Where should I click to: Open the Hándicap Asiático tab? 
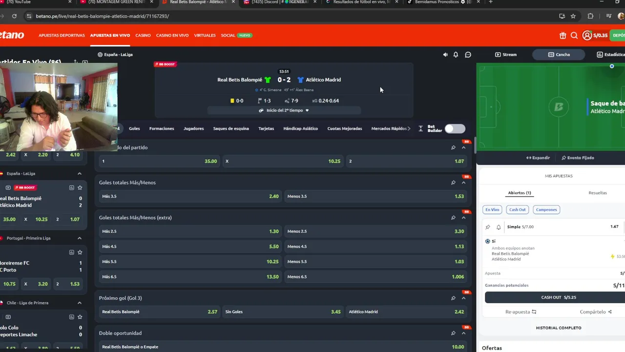(300, 129)
